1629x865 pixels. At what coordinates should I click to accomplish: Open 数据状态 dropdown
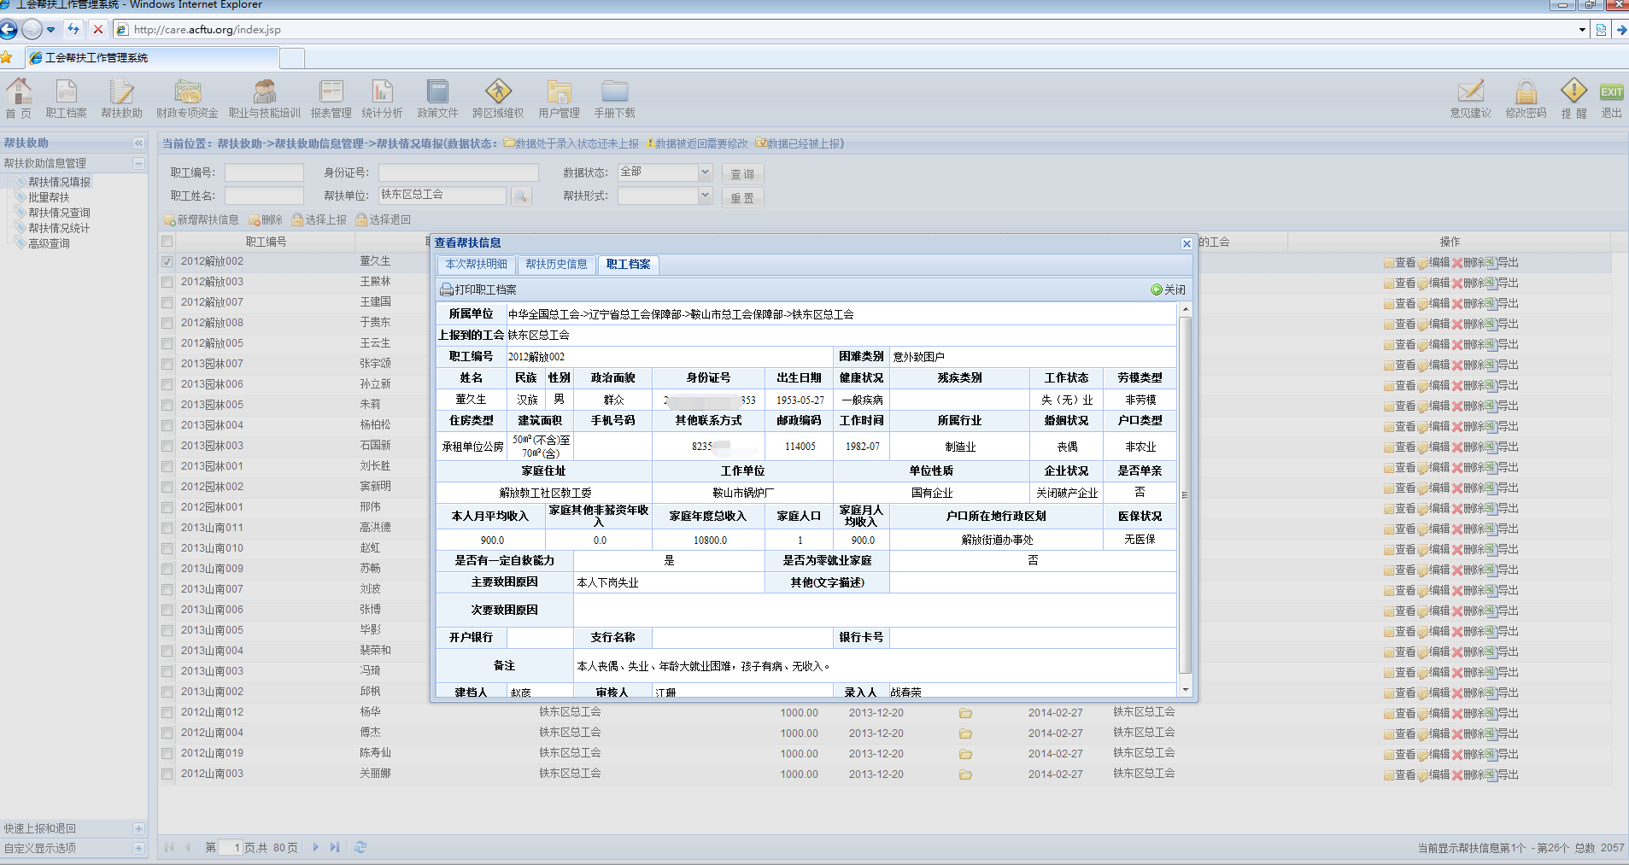pyautogui.click(x=705, y=172)
